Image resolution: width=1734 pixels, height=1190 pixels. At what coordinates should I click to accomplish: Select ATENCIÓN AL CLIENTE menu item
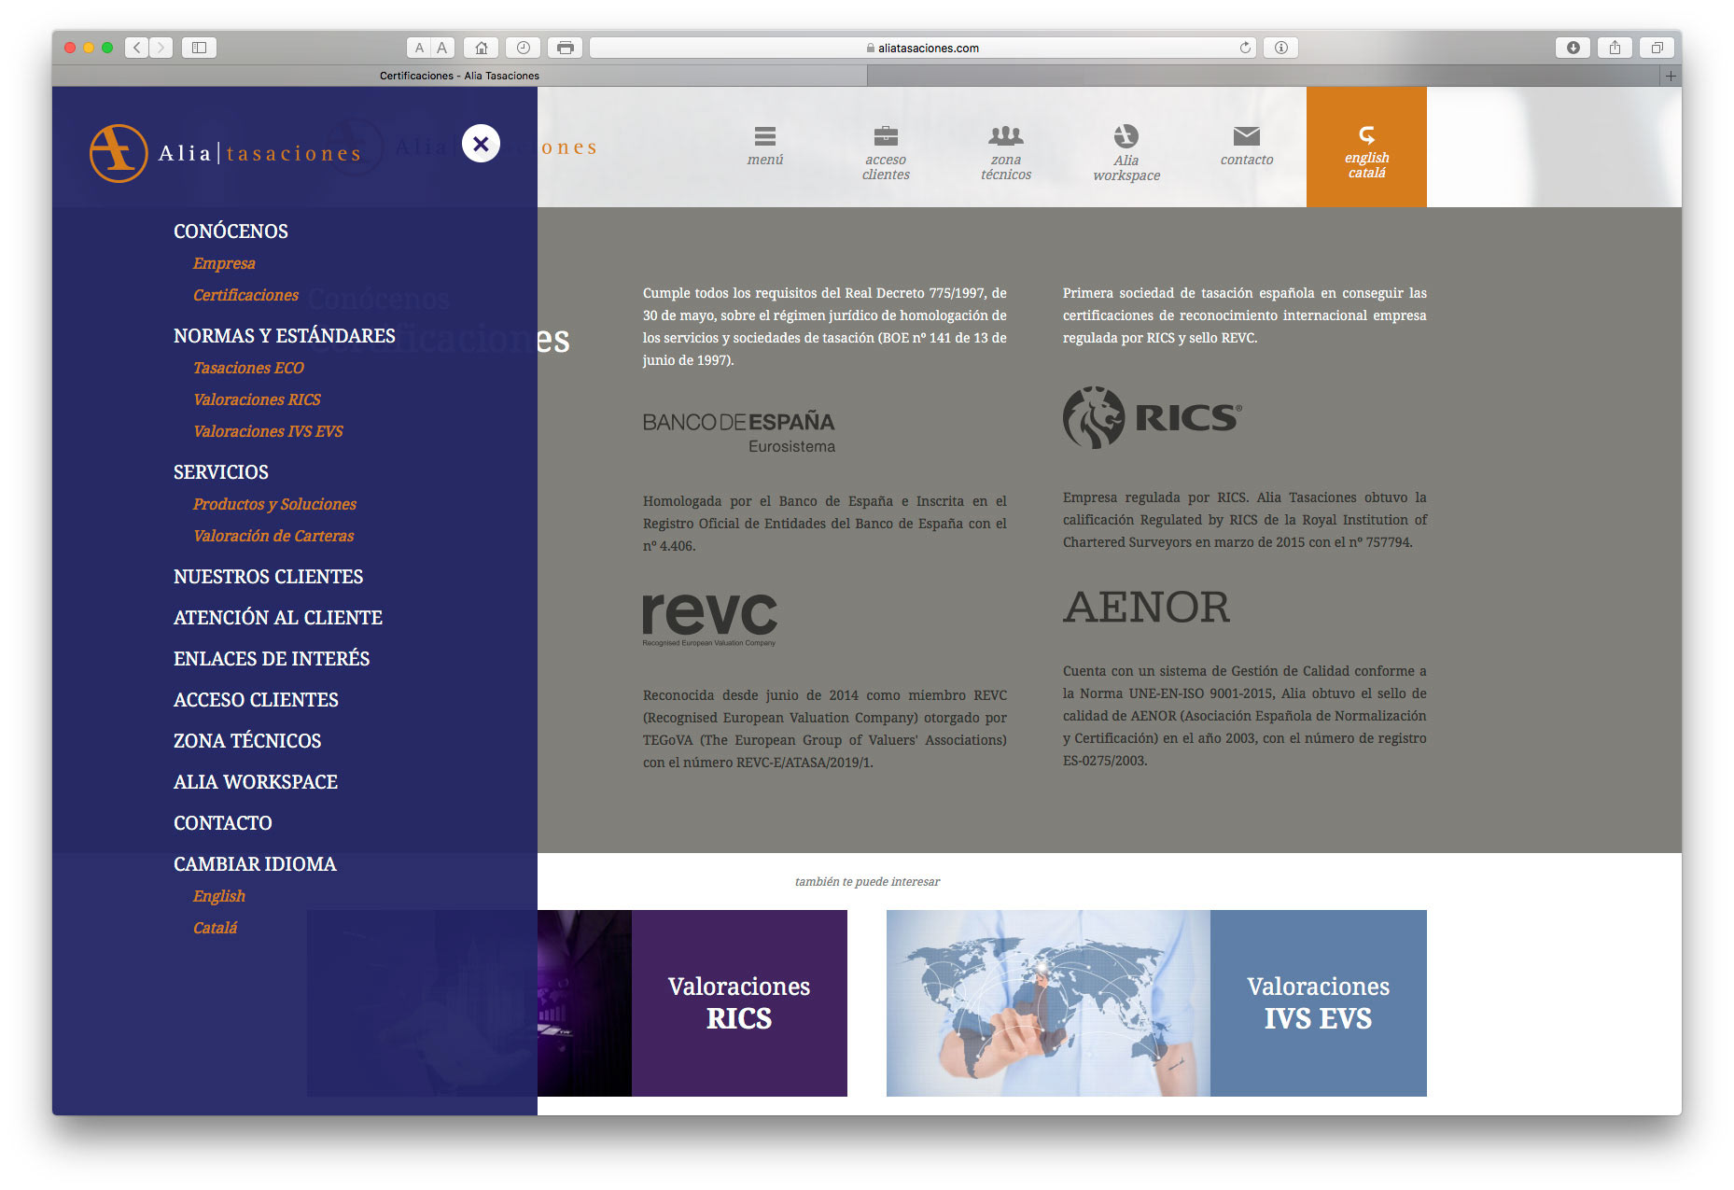click(x=278, y=618)
